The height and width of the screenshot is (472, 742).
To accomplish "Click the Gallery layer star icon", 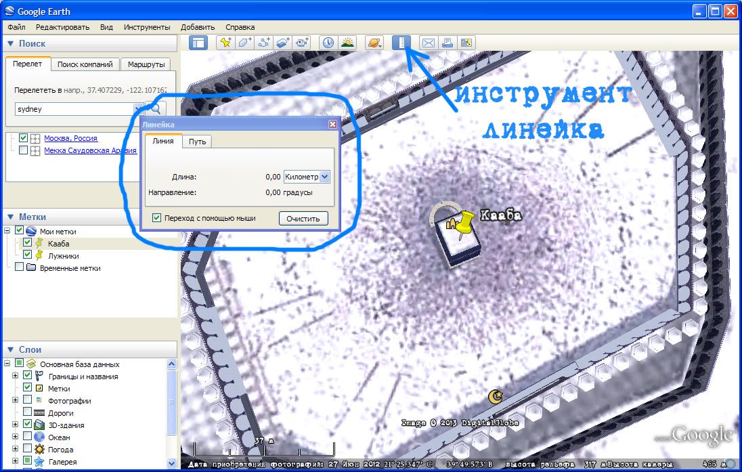I will pos(40,462).
